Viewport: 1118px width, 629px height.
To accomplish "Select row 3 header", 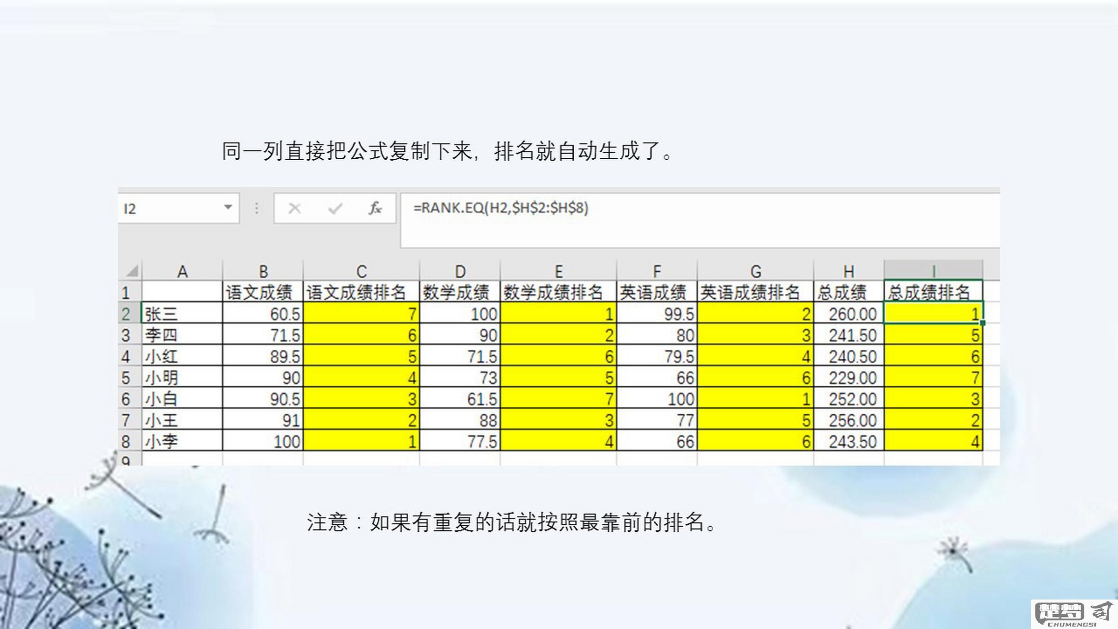I will click(130, 335).
